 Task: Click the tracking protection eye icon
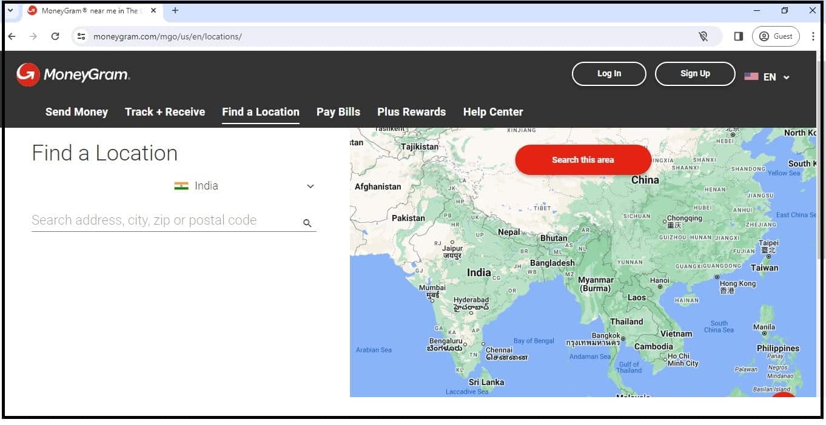point(703,36)
